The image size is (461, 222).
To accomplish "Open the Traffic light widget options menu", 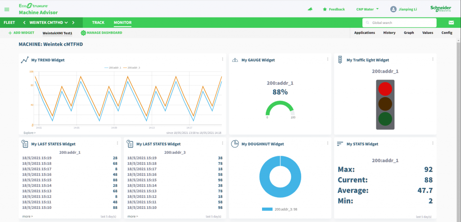I will 433,59.
